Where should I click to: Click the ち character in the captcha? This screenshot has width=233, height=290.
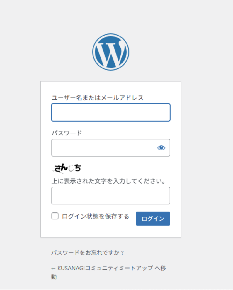pyautogui.click(x=77, y=168)
